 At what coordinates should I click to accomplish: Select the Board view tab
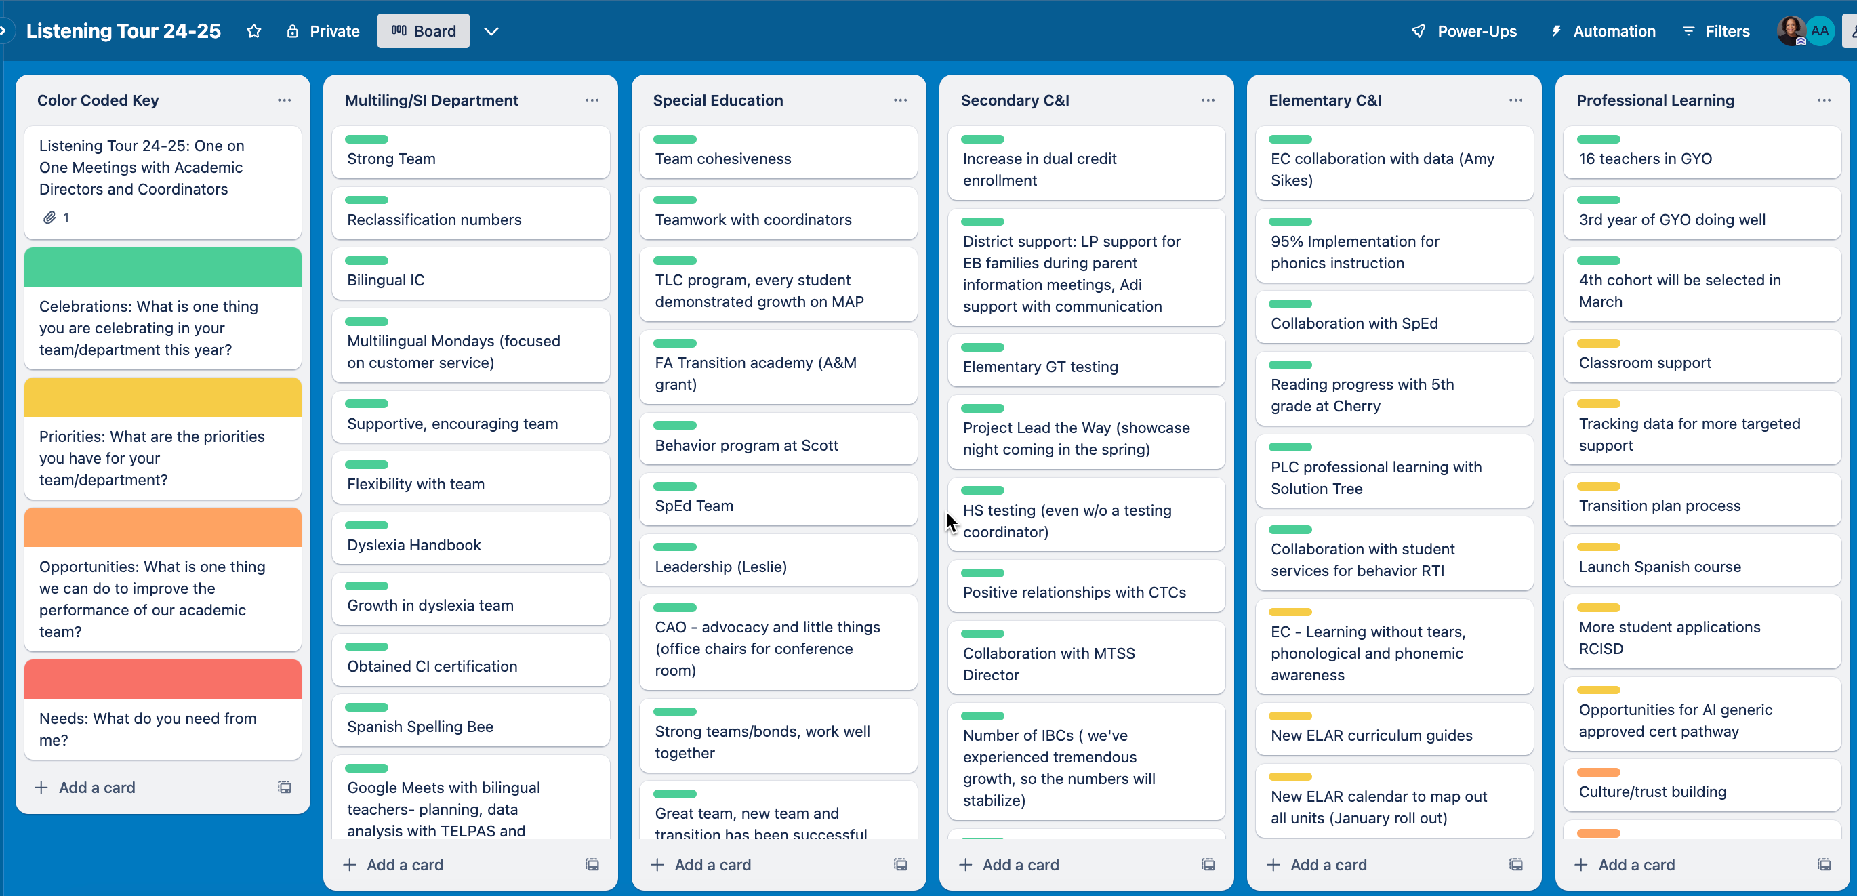click(x=423, y=31)
